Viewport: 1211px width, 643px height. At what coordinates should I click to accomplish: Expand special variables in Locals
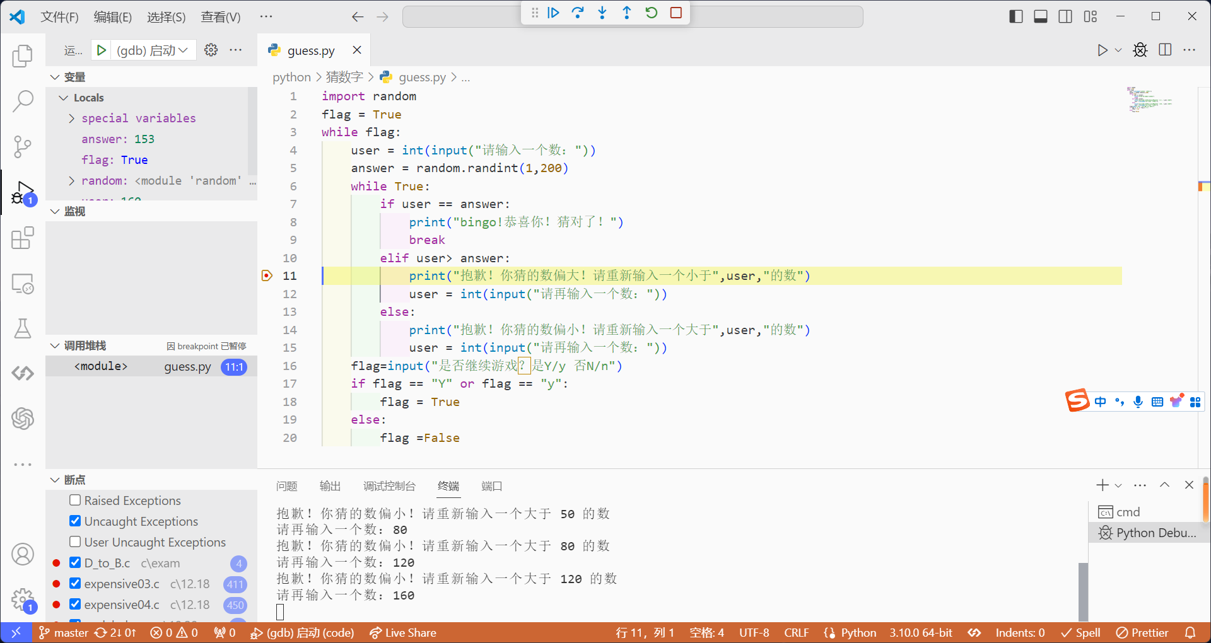click(x=71, y=119)
